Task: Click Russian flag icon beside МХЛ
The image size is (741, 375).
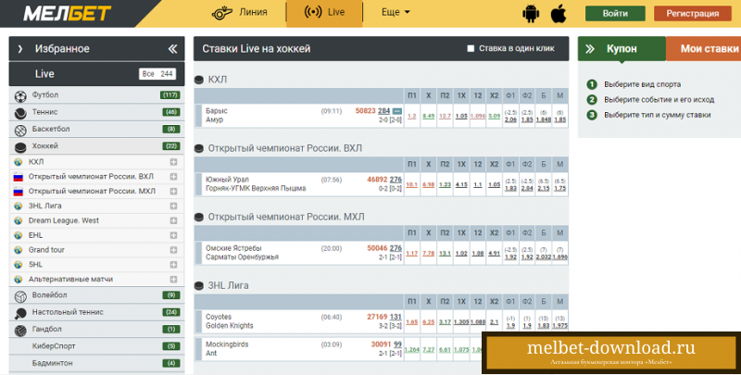Action: [x=18, y=192]
